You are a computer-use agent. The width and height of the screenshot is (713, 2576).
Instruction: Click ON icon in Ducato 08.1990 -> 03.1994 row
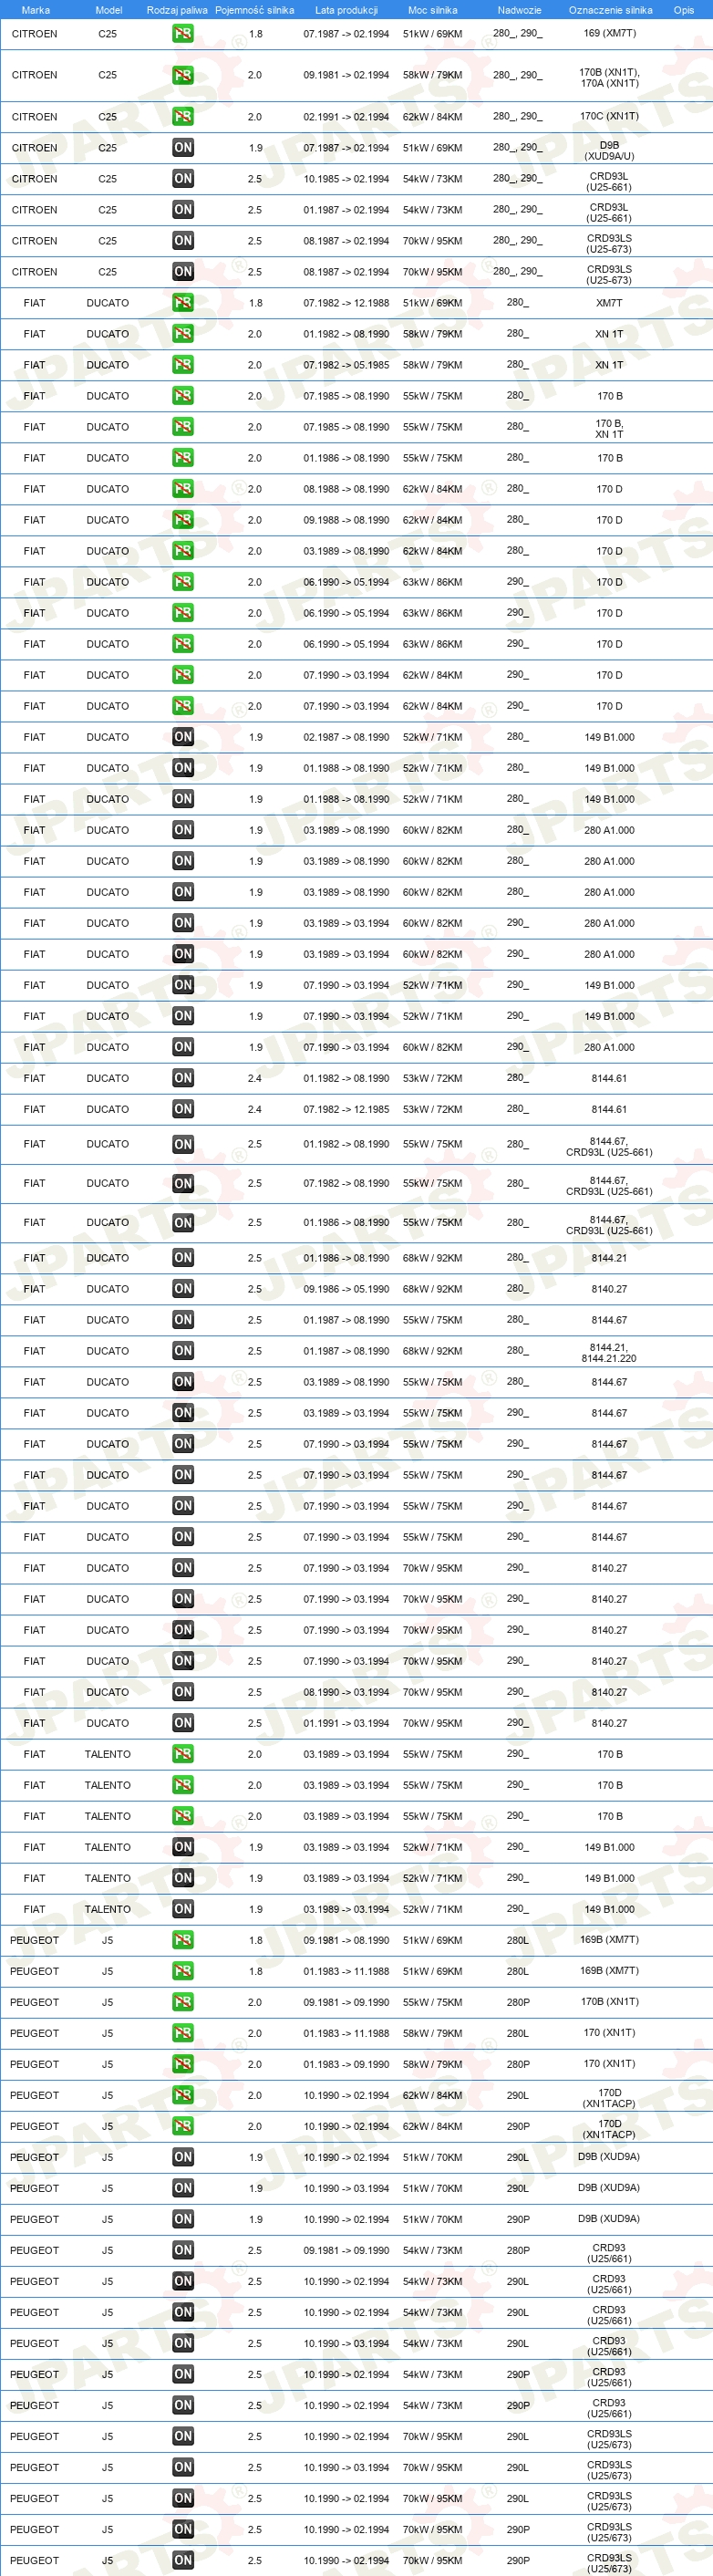(183, 1692)
